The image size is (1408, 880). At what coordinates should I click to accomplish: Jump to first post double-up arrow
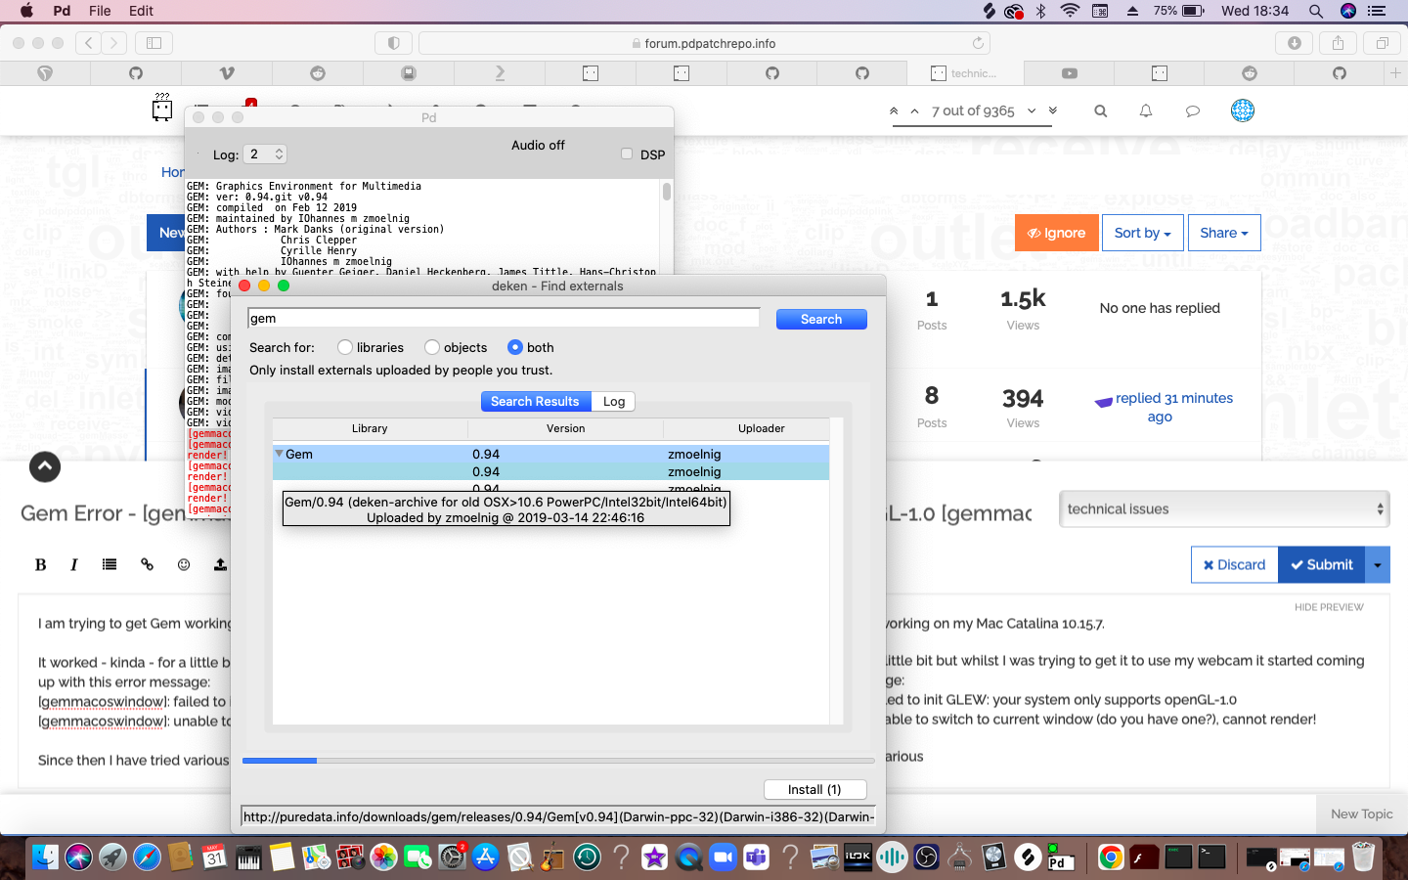pos(894,111)
